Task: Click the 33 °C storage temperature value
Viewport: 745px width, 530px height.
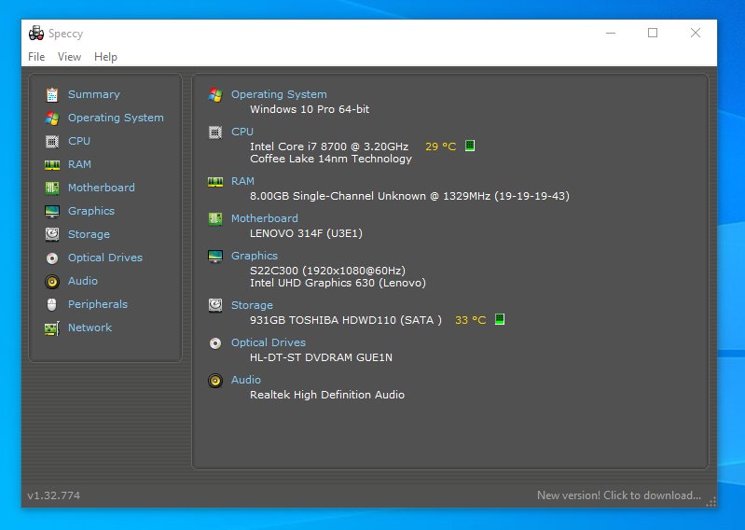Action: point(470,319)
